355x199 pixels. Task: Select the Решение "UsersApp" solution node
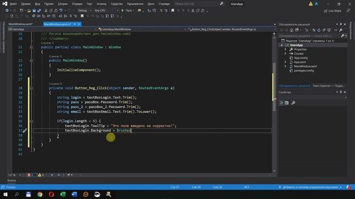pos(307,41)
